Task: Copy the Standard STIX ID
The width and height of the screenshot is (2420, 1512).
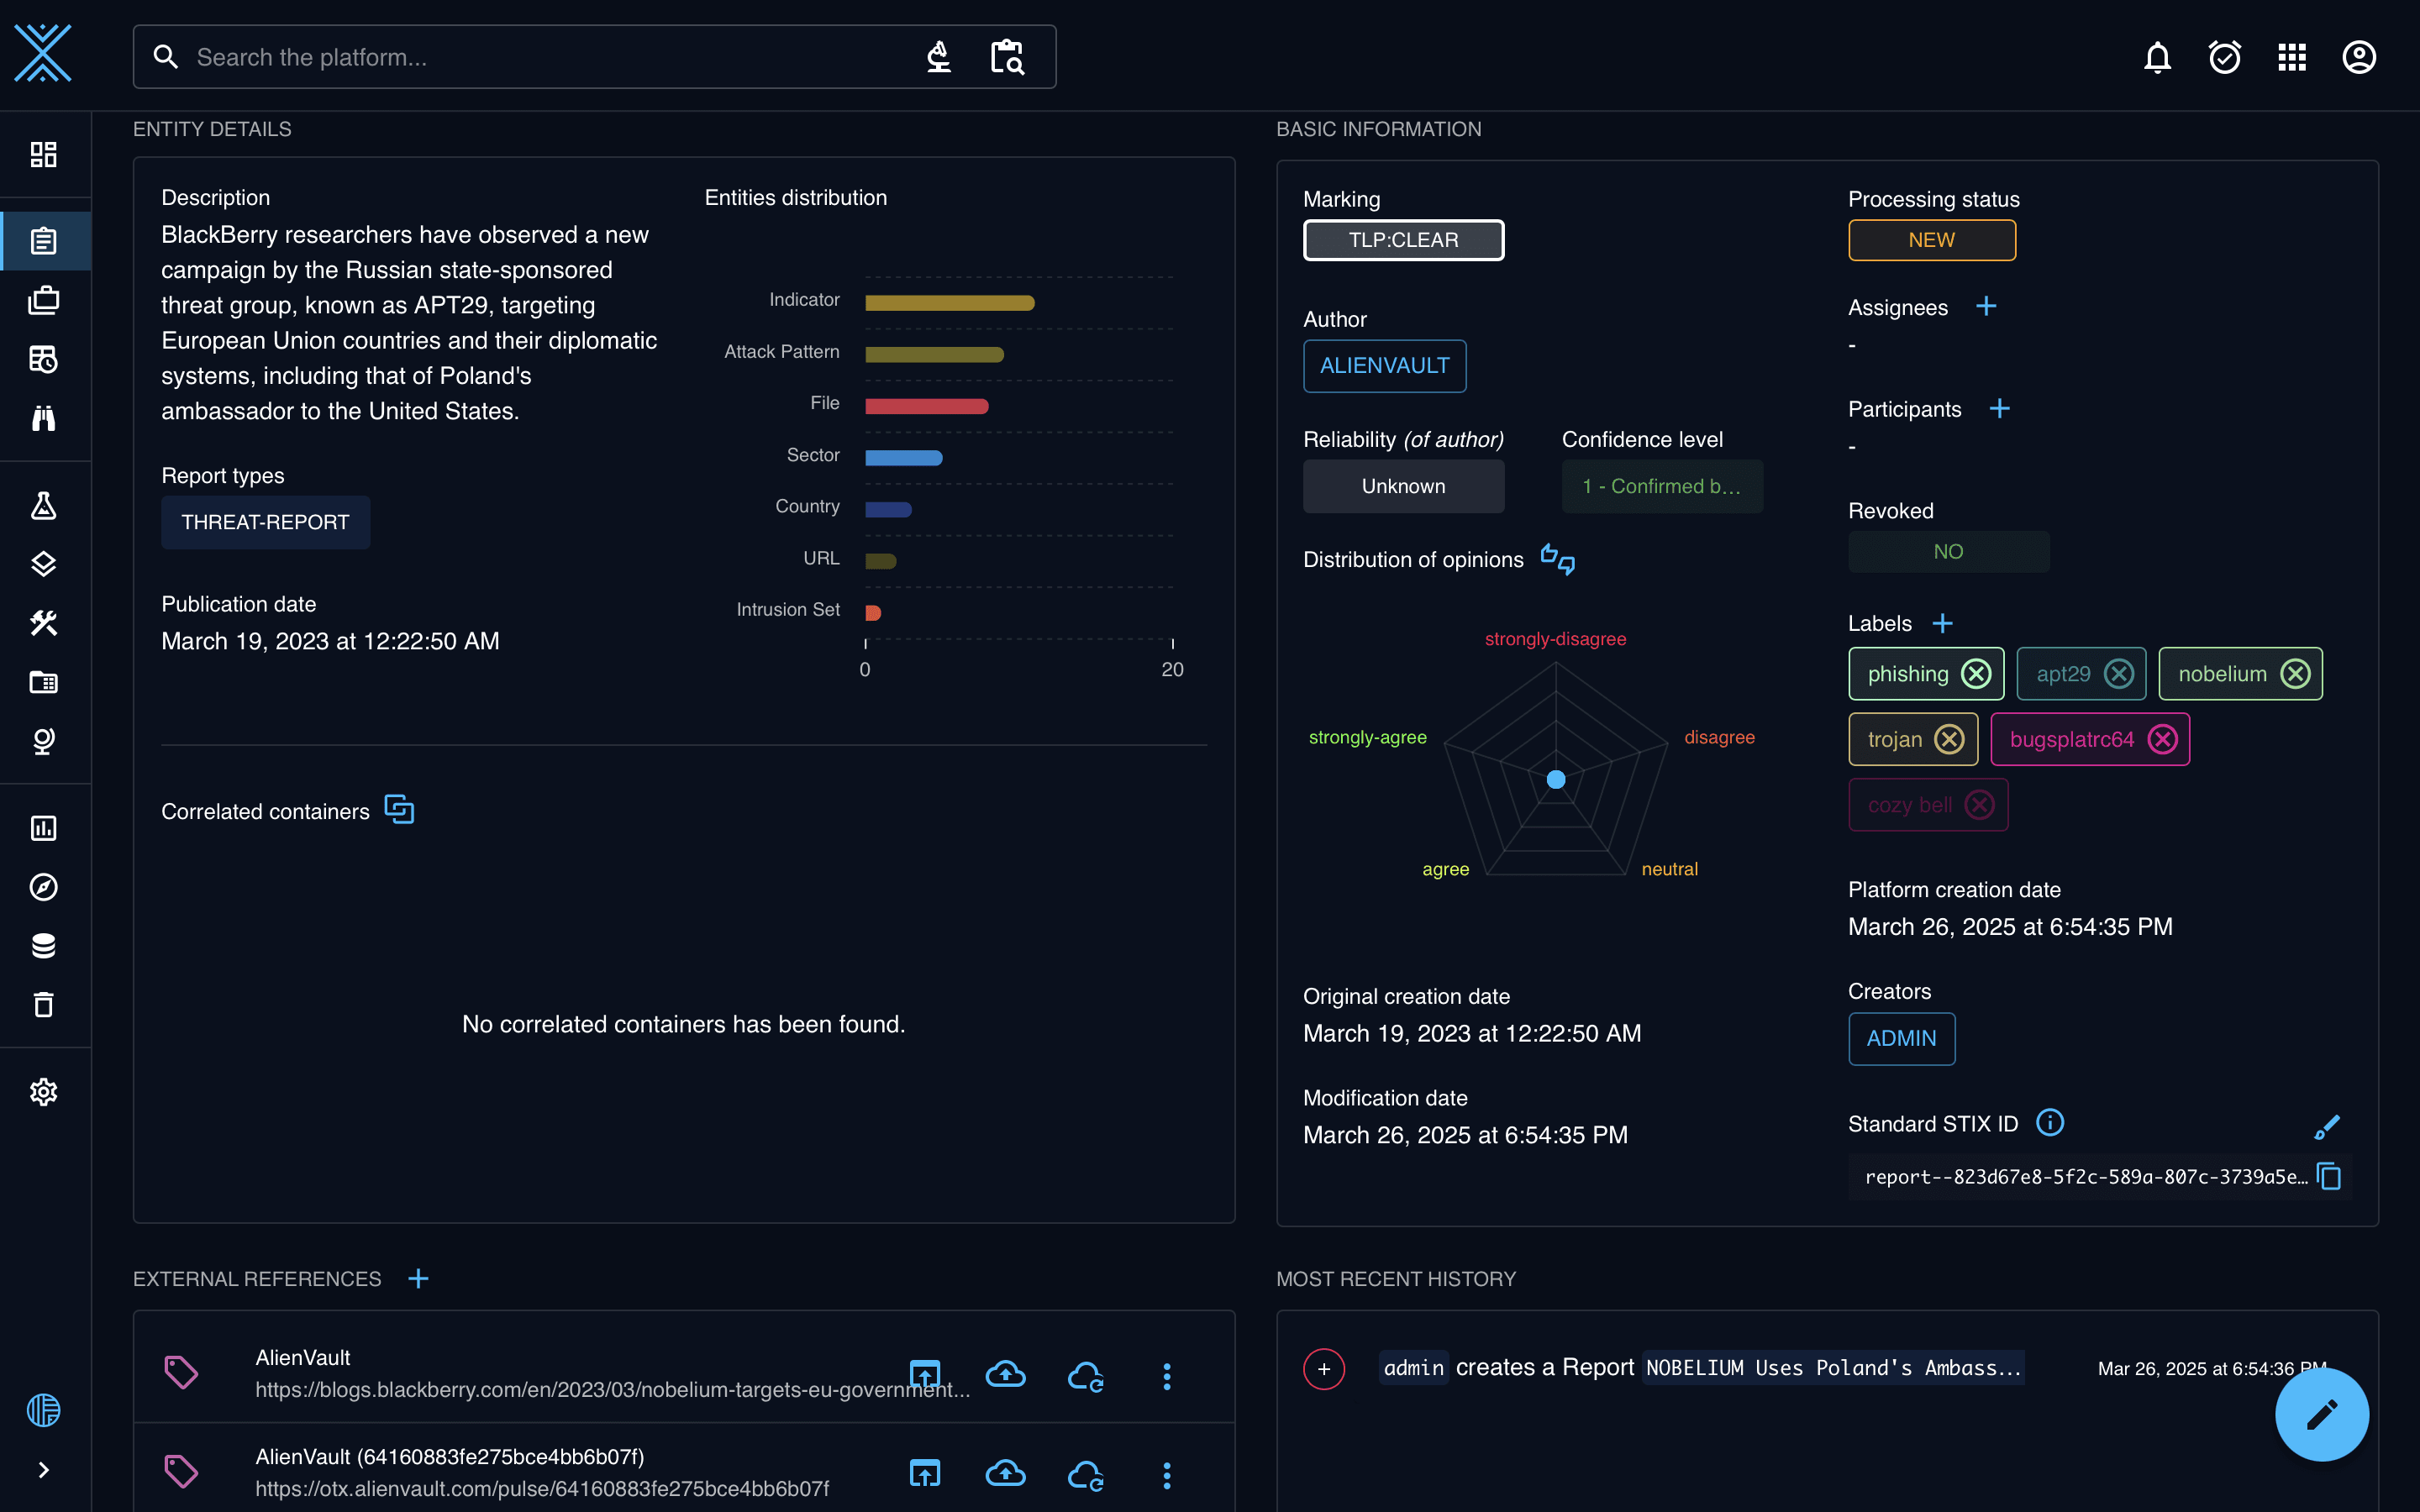Action: (x=2329, y=1176)
